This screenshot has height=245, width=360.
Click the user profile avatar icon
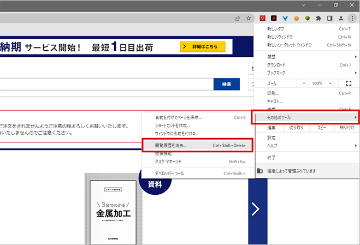click(x=341, y=18)
